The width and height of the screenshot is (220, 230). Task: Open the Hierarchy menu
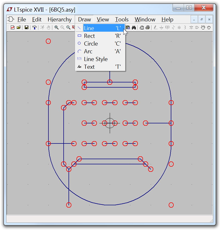60,19
